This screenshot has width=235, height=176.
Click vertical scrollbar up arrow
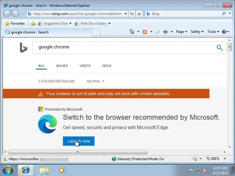click(230, 40)
